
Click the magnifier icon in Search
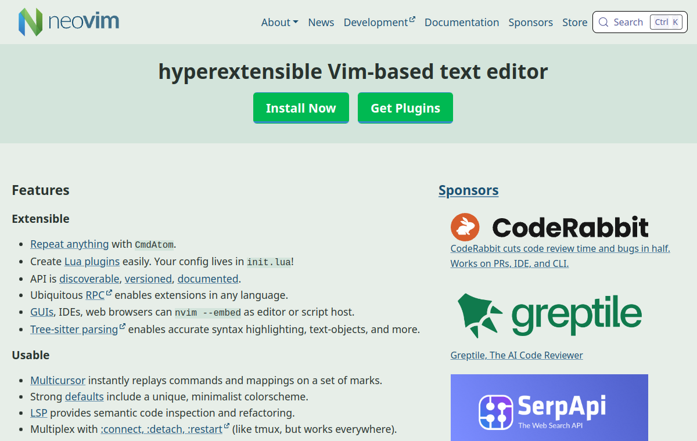[603, 22]
